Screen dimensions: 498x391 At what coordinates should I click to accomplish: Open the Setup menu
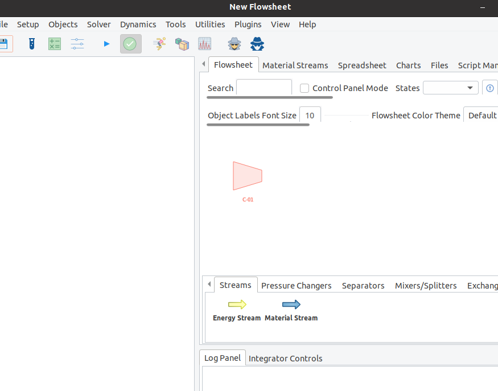(28, 24)
